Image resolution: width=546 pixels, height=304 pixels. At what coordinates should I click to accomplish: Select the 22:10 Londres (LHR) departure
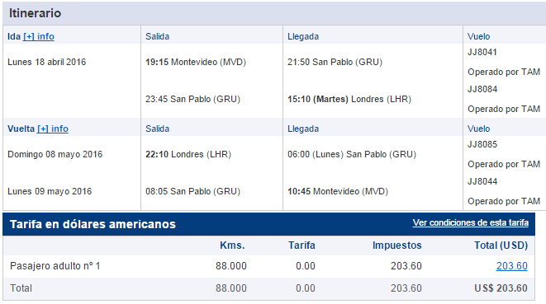tap(188, 154)
